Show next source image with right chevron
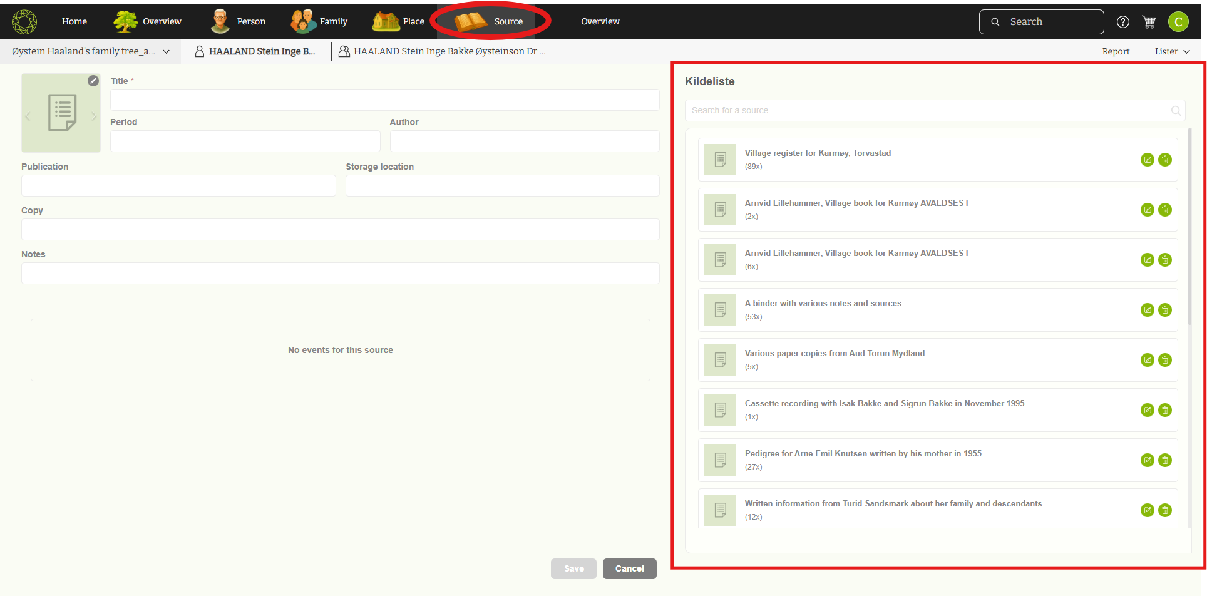 pos(94,116)
